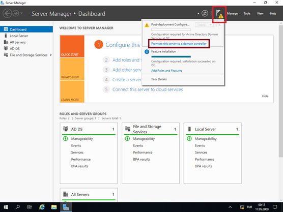Click Promote this server to a domain controller

click(179, 44)
